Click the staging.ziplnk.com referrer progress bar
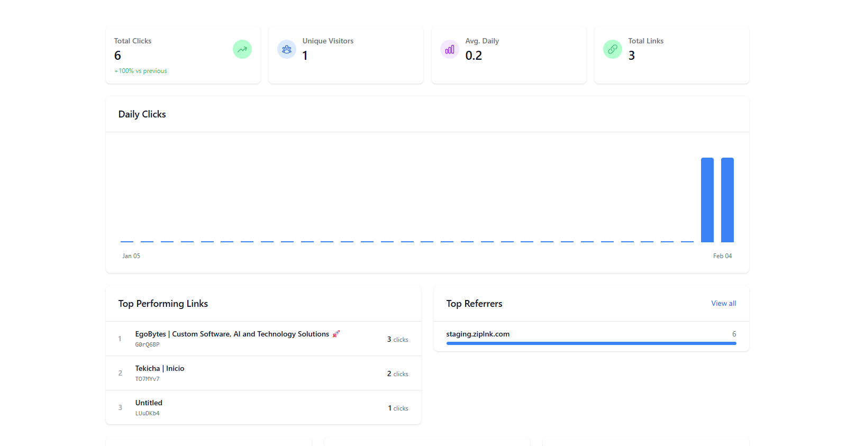 click(x=592, y=343)
